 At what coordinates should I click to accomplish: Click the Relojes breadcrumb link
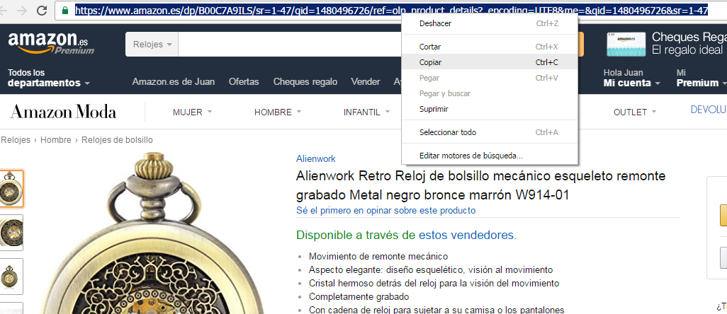point(16,139)
